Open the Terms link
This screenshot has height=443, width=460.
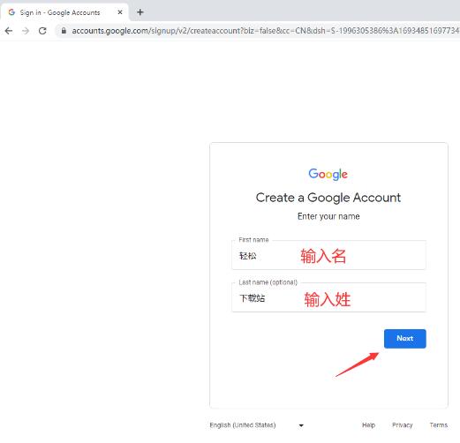coord(439,425)
